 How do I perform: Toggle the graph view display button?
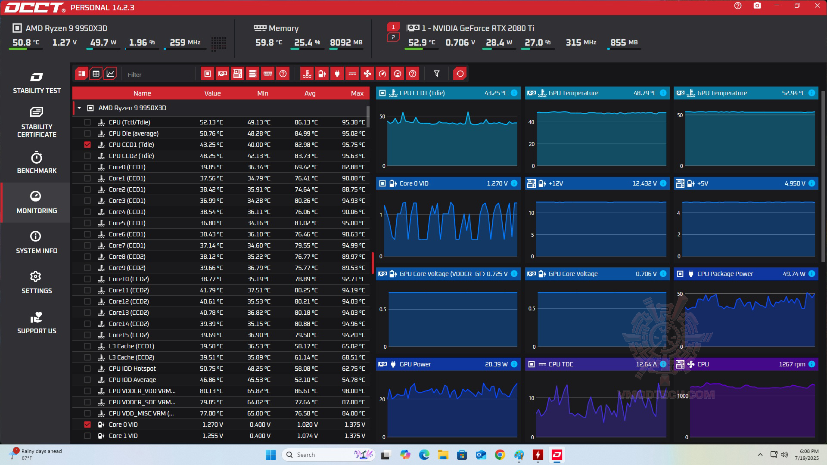[110, 74]
